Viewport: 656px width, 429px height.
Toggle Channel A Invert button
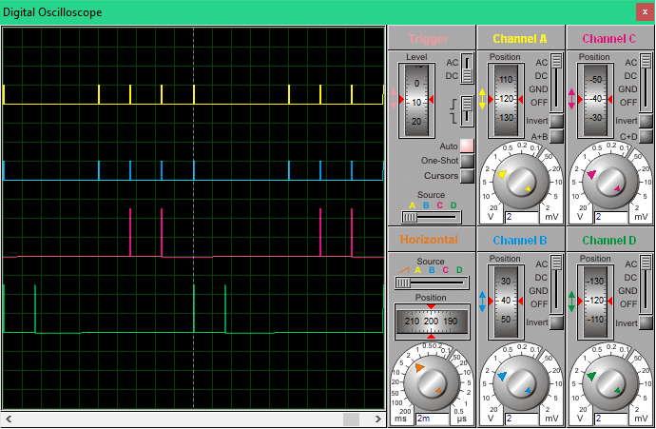(x=556, y=121)
